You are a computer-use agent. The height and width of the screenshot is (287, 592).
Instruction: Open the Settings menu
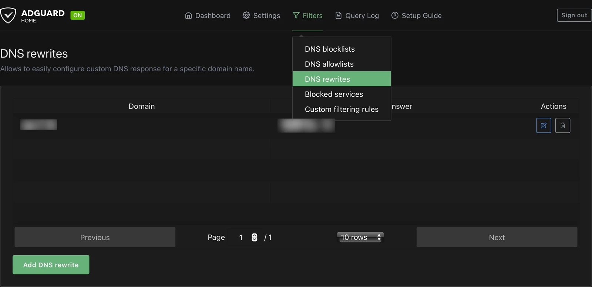point(261,15)
